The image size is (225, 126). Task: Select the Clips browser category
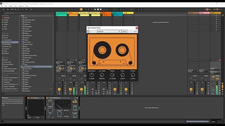coord(6,51)
